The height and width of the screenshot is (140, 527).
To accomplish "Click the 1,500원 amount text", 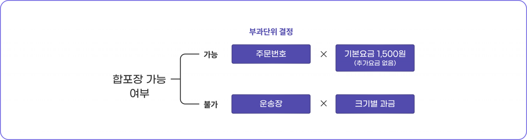I will click(391, 54).
